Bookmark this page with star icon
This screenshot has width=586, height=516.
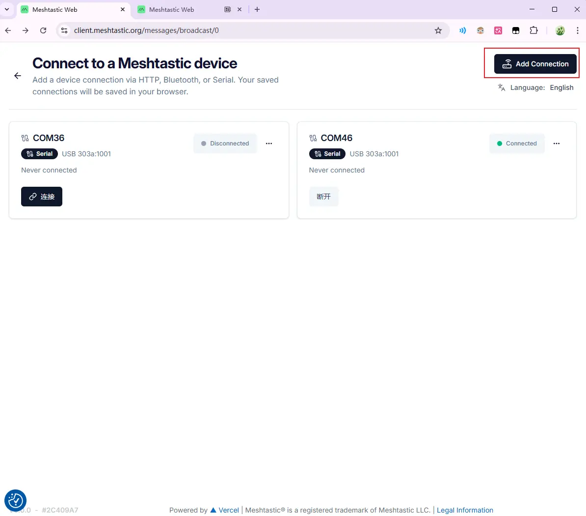coord(438,30)
